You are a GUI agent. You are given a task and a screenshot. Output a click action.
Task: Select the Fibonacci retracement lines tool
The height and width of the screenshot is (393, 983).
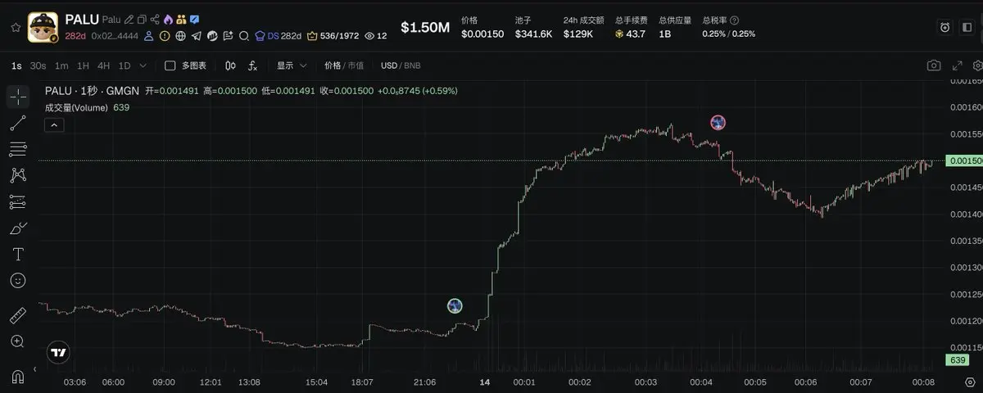point(18,149)
